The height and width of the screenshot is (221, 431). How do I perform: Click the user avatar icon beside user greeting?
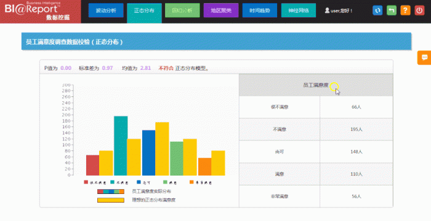click(327, 10)
